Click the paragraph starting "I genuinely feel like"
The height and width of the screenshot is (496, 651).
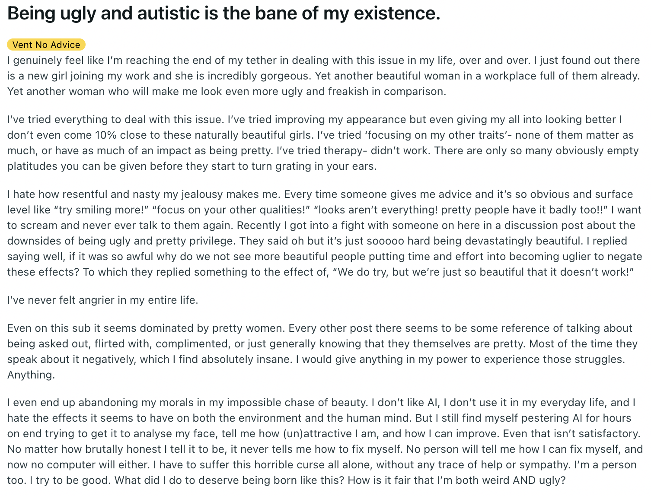tap(323, 76)
